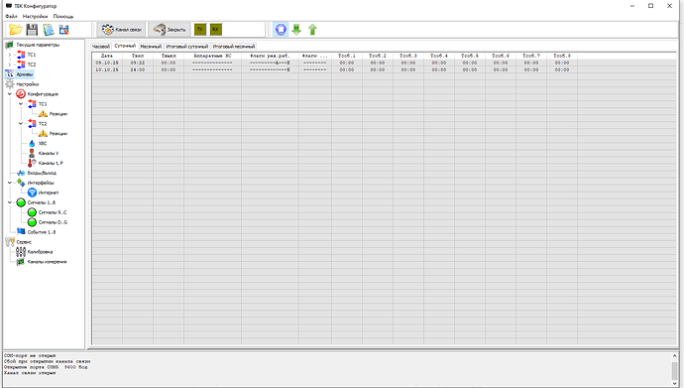Collapse the Интерфейсы tree node

10,183
